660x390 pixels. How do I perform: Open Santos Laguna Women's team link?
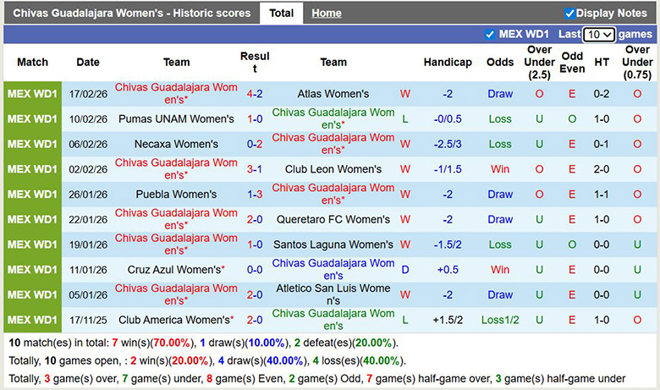click(333, 244)
